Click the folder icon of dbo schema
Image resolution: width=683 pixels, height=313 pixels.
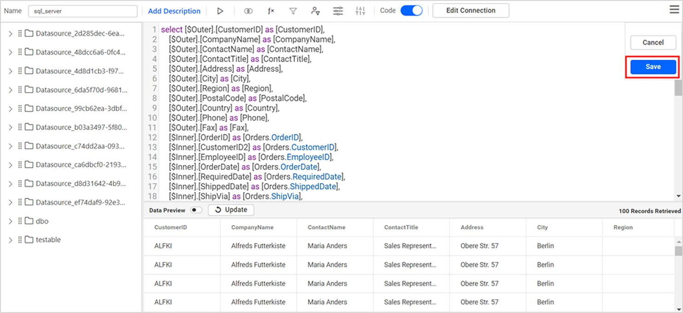29,221
